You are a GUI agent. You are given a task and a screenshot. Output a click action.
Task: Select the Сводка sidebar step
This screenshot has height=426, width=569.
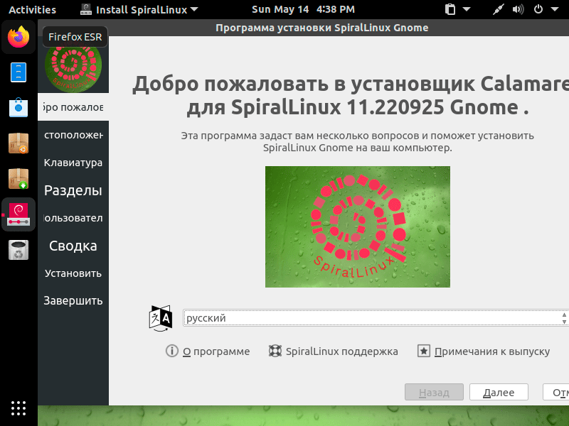coord(73,246)
